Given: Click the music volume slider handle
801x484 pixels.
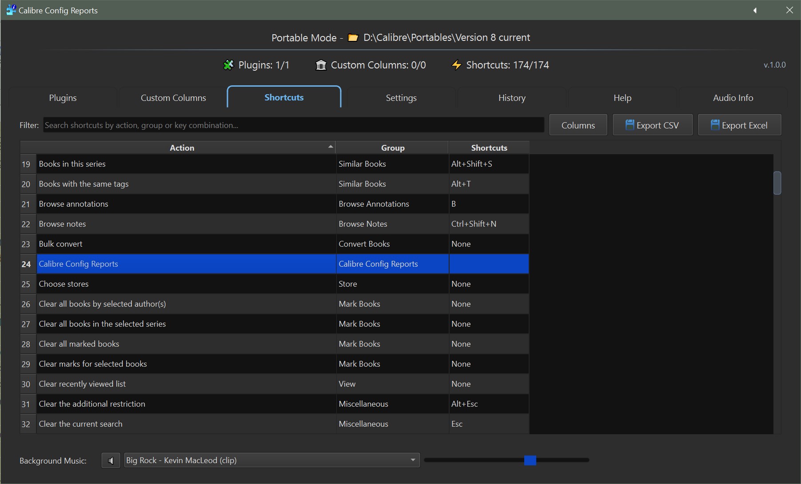Looking at the screenshot, I should click(530, 460).
